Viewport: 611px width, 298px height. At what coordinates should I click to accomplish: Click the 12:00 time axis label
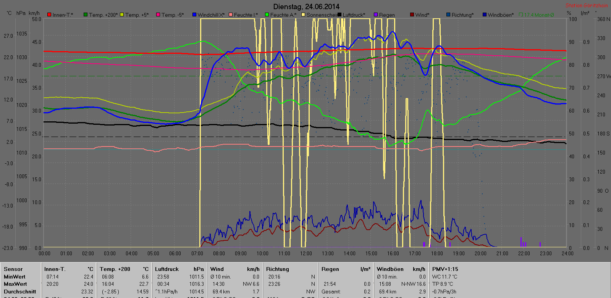point(306,253)
